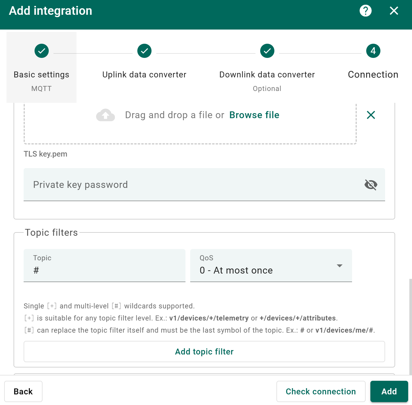
Task: Focus the Private key password field
Action: click(x=192, y=185)
